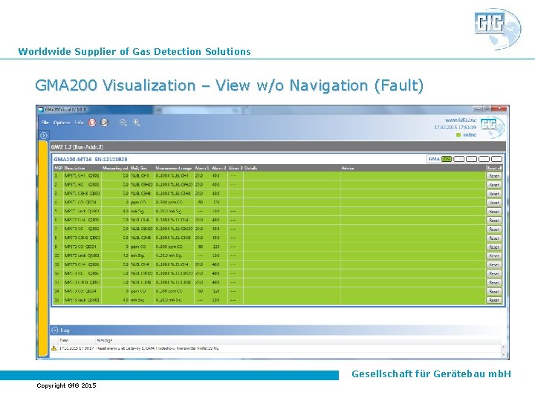Reset measuring point row 6
The width and height of the screenshot is (535, 401).
coord(494,221)
